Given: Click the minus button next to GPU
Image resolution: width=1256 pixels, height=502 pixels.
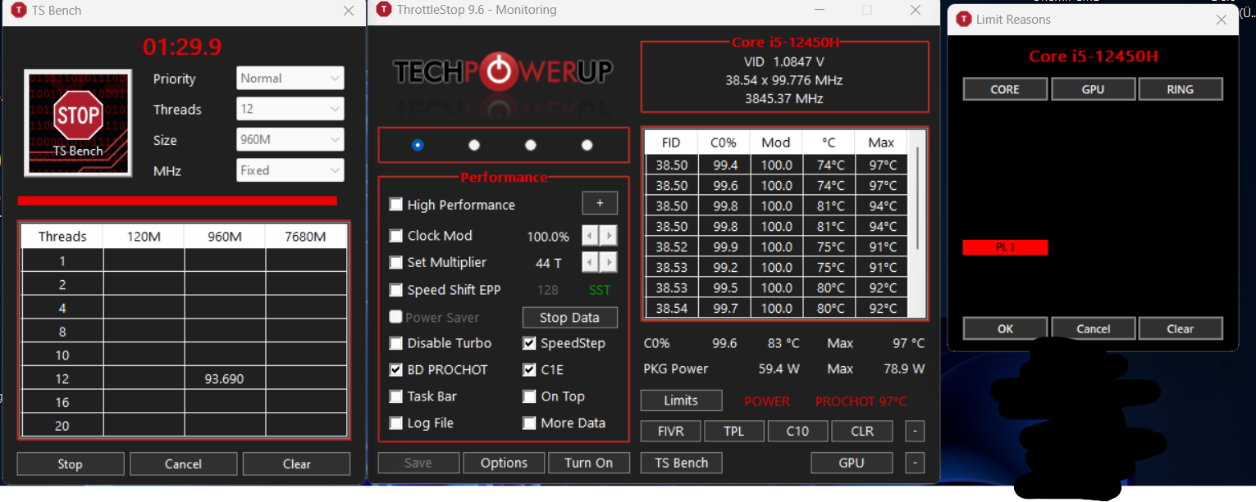Looking at the screenshot, I should pos(915,463).
